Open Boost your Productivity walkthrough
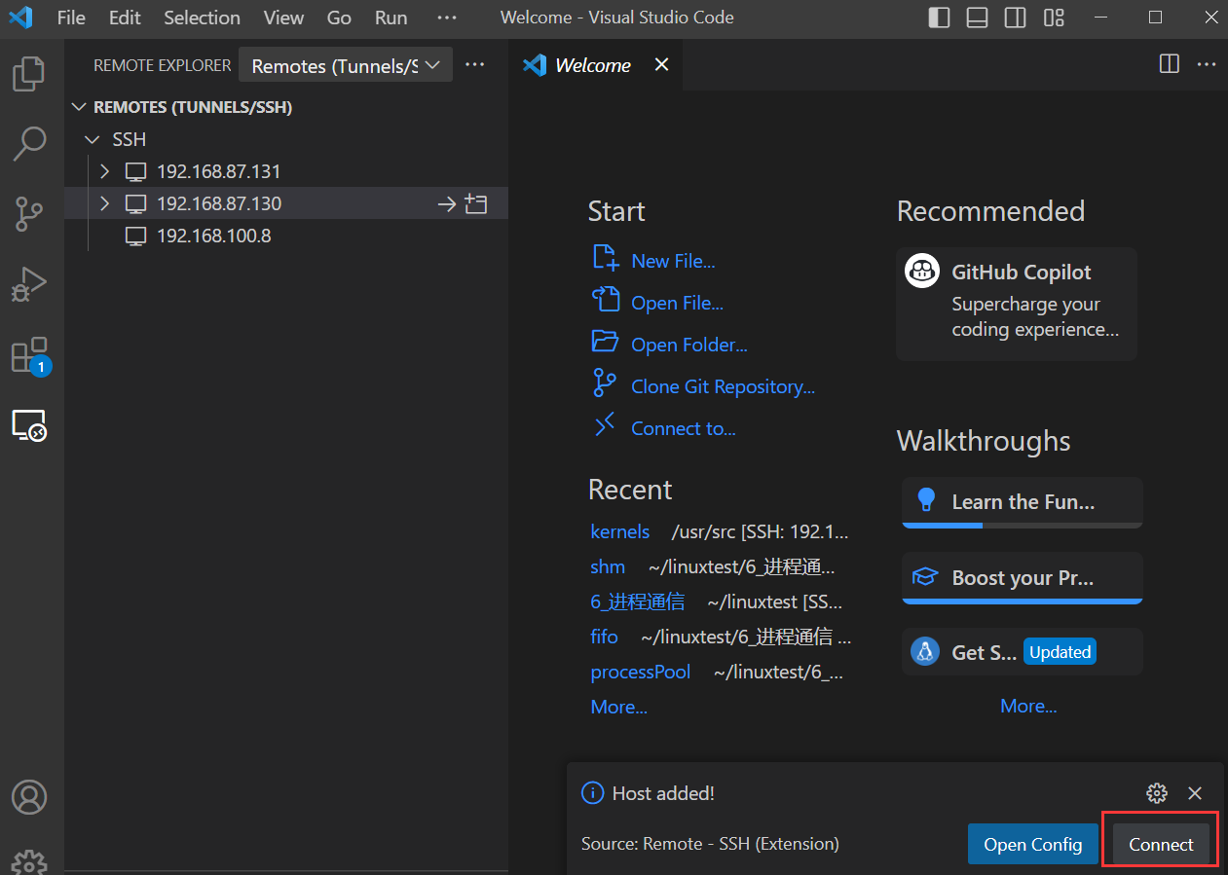The image size is (1228, 875). pos(1023,577)
